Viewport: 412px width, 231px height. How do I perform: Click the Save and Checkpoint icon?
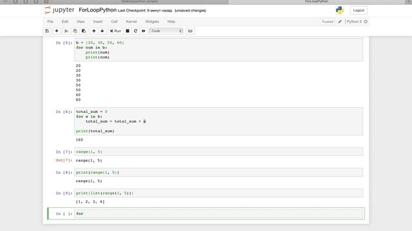[x=47, y=31]
